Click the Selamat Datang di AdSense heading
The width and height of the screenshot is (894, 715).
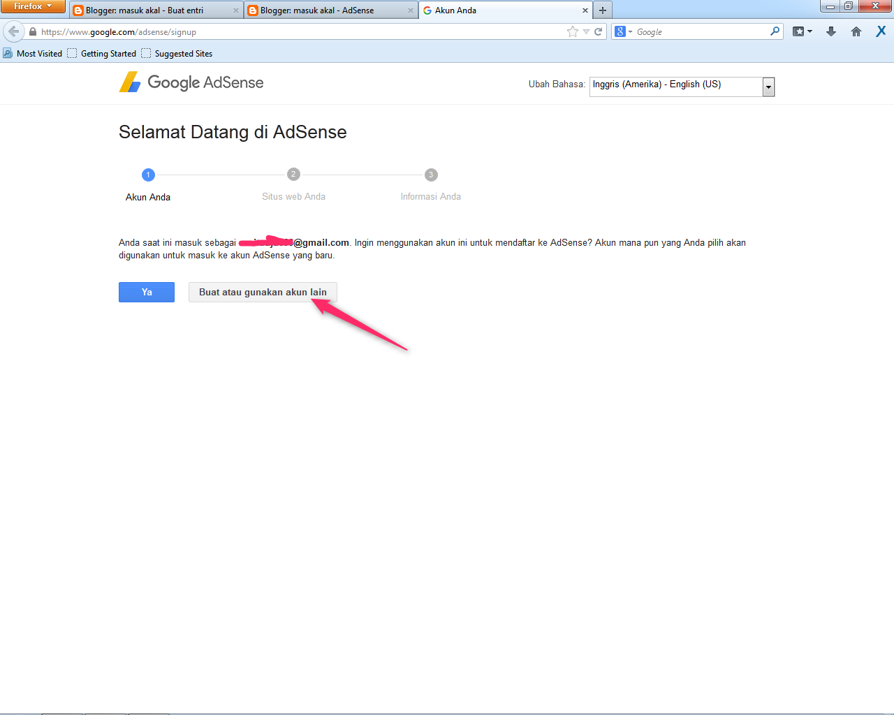pos(233,132)
